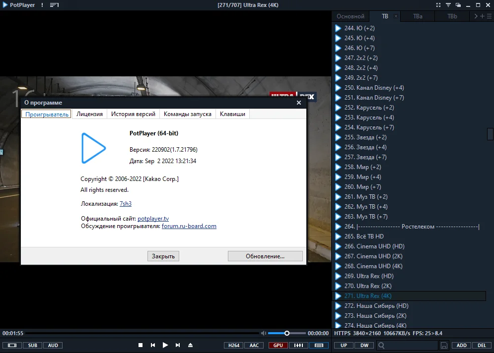Switch to the Лицензия tab
494x353 pixels.
tap(89, 114)
